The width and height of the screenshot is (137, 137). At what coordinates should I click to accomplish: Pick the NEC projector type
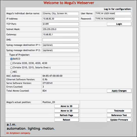click(11, 72)
